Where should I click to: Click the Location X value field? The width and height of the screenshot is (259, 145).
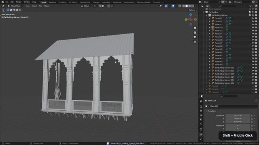pyautogui.click(x=238, y=116)
